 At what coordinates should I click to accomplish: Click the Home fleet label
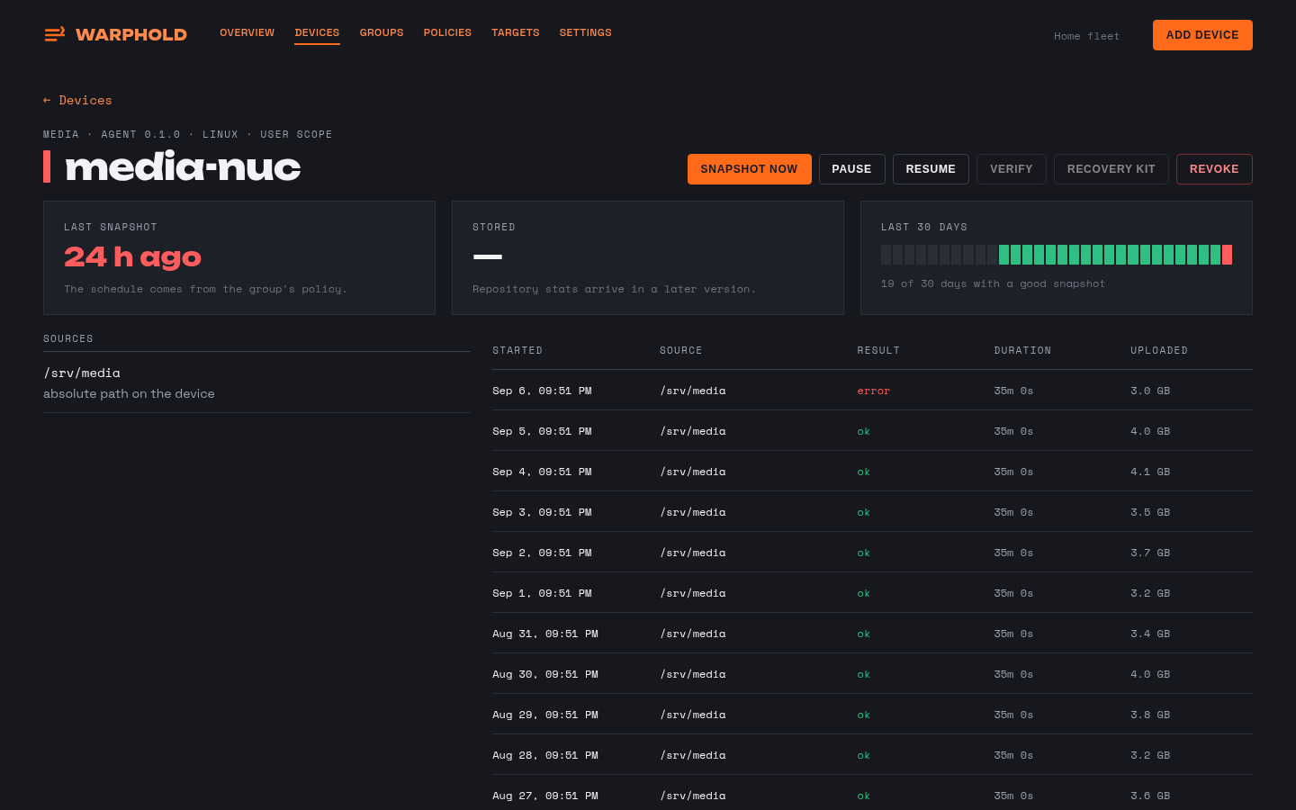[x=1087, y=36]
